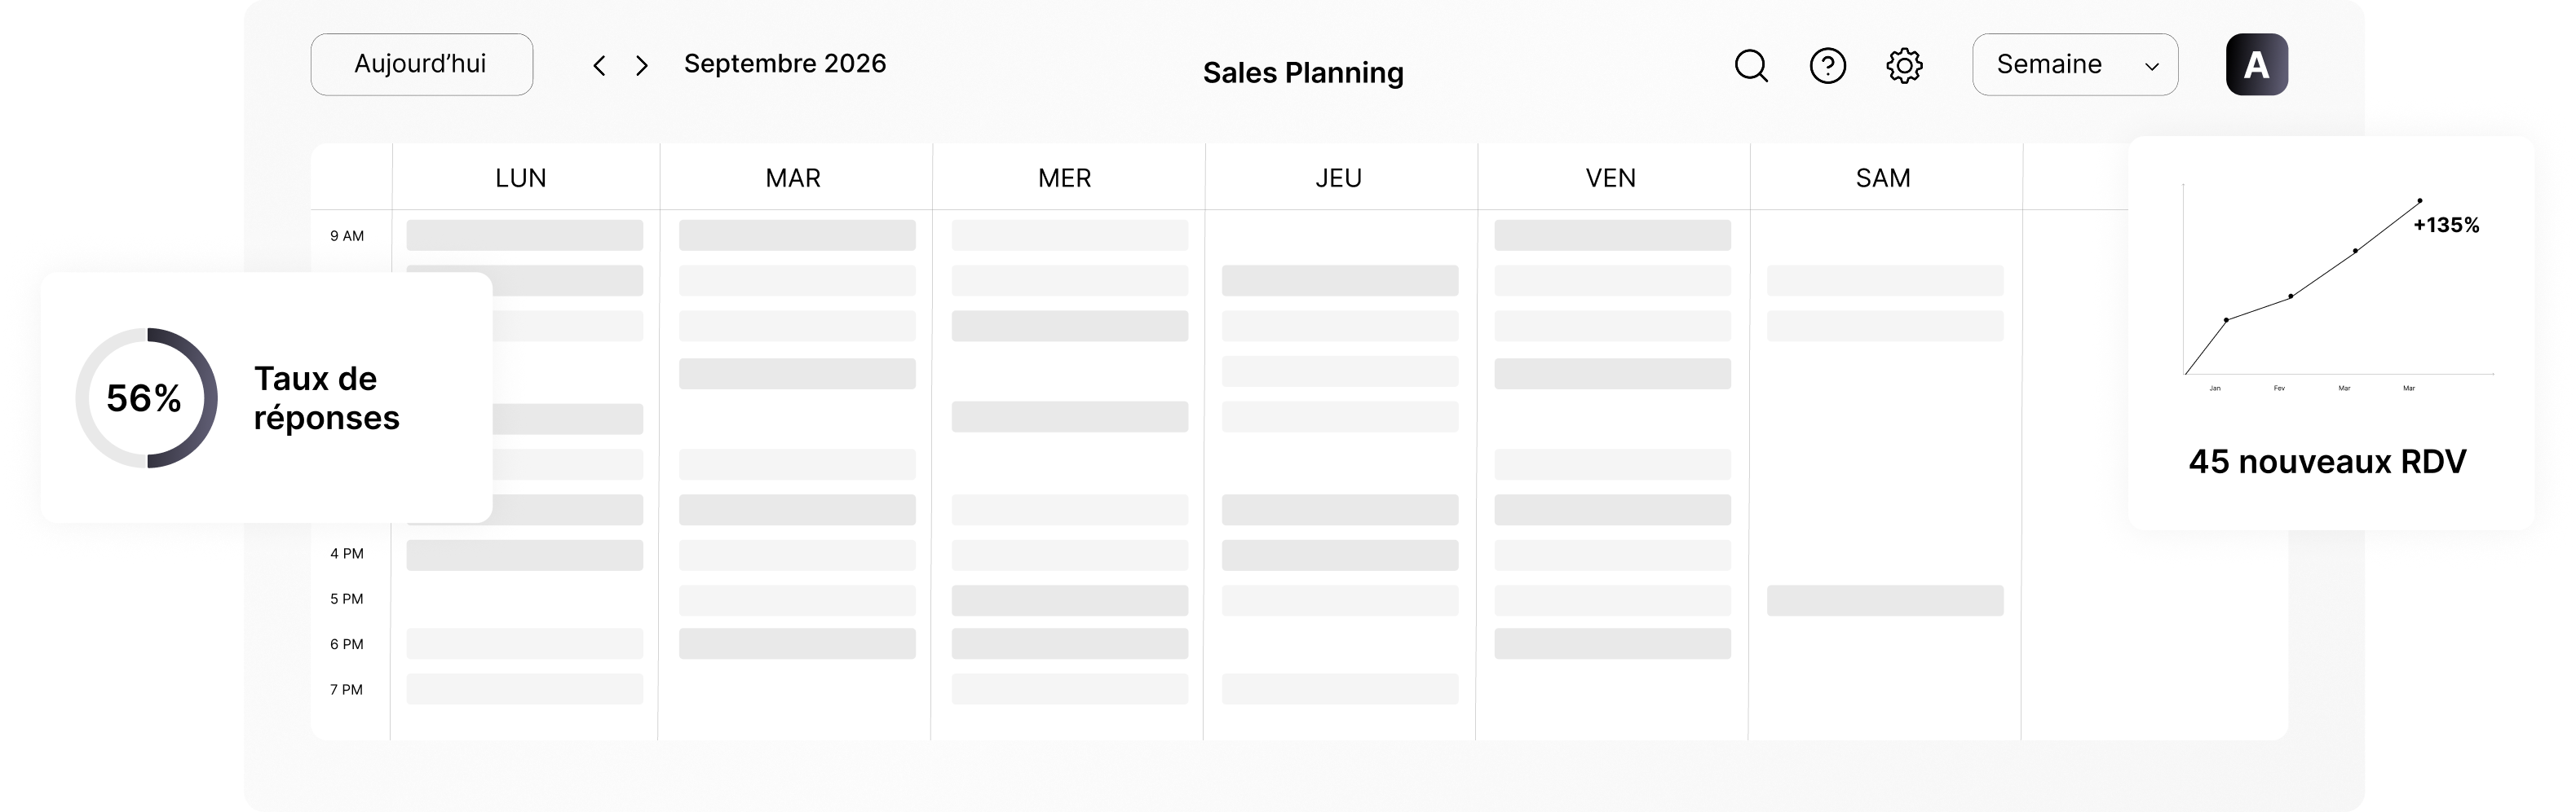Viewport: 2576px width, 812px height.
Task: Select the MAR day column header
Action: 793,178
